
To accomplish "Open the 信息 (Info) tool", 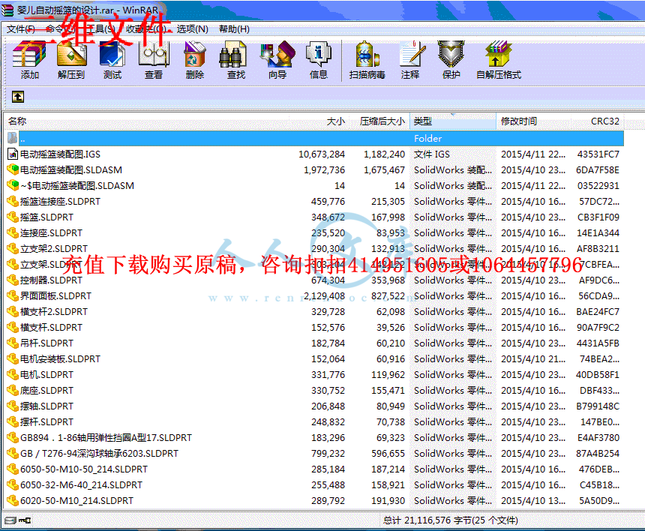I will [319, 54].
